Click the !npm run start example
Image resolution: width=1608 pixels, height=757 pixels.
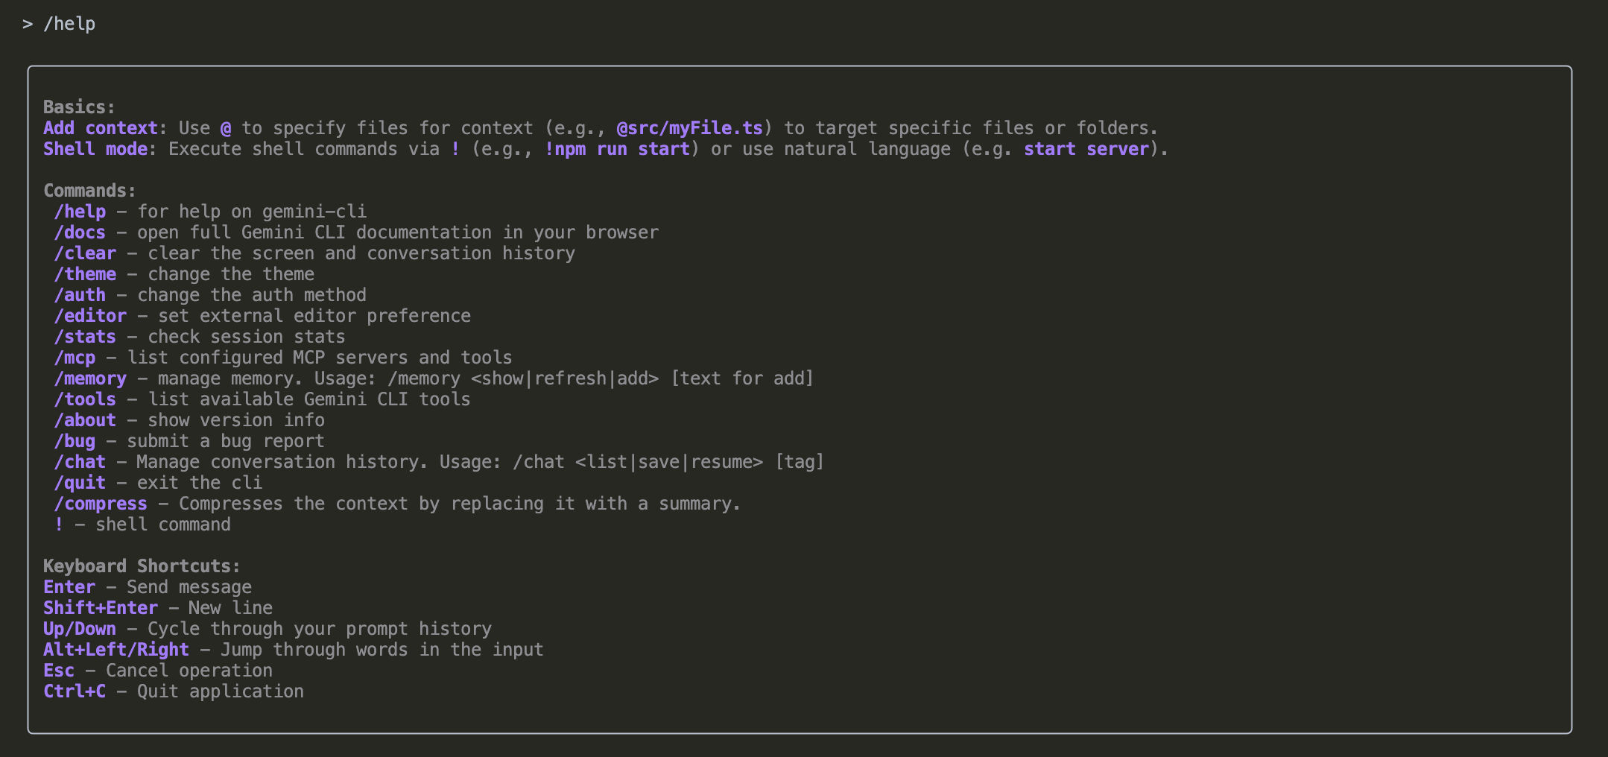click(x=617, y=149)
